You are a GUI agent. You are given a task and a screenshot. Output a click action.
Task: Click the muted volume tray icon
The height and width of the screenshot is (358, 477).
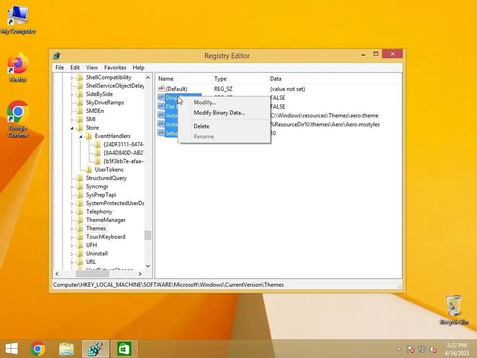pyautogui.click(x=433, y=349)
